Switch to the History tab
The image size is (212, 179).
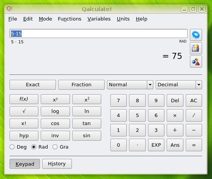57,164
